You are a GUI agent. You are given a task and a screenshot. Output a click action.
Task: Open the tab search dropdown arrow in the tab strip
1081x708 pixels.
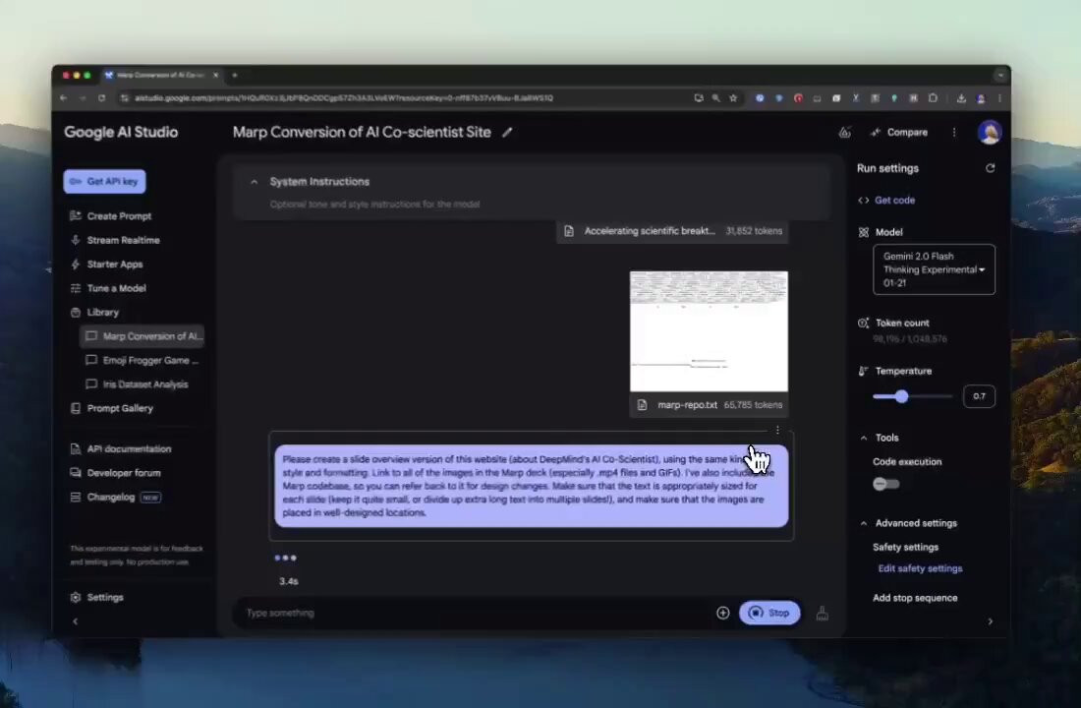1000,75
